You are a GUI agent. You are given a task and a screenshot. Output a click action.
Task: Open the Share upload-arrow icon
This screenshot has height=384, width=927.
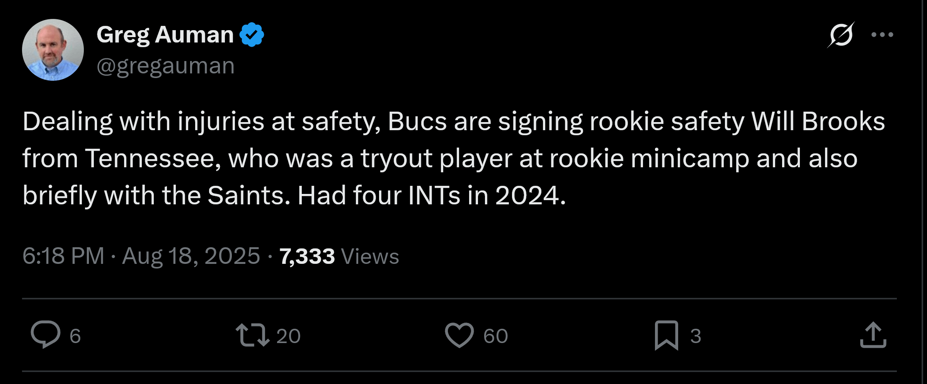pyautogui.click(x=873, y=335)
